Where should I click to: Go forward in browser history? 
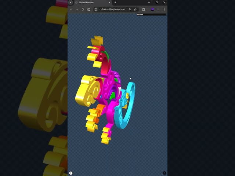[77, 10]
